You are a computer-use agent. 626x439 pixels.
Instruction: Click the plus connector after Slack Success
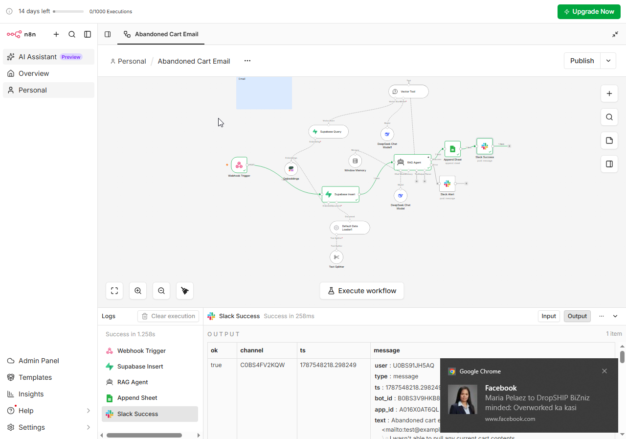[509, 146]
